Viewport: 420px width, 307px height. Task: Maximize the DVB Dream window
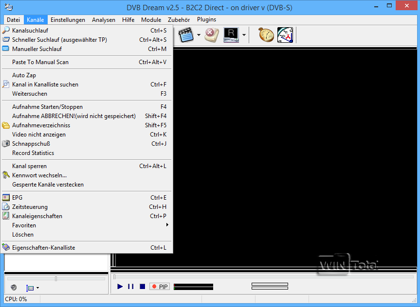click(389, 6)
